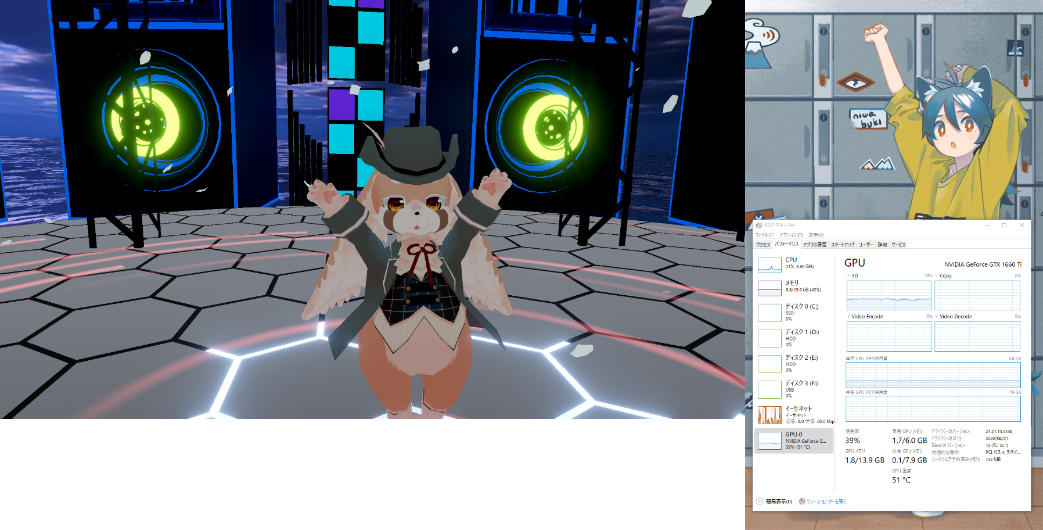Select the メモリ usage graph thumbnail
Image resolution: width=1043 pixels, height=530 pixels.
pos(769,288)
